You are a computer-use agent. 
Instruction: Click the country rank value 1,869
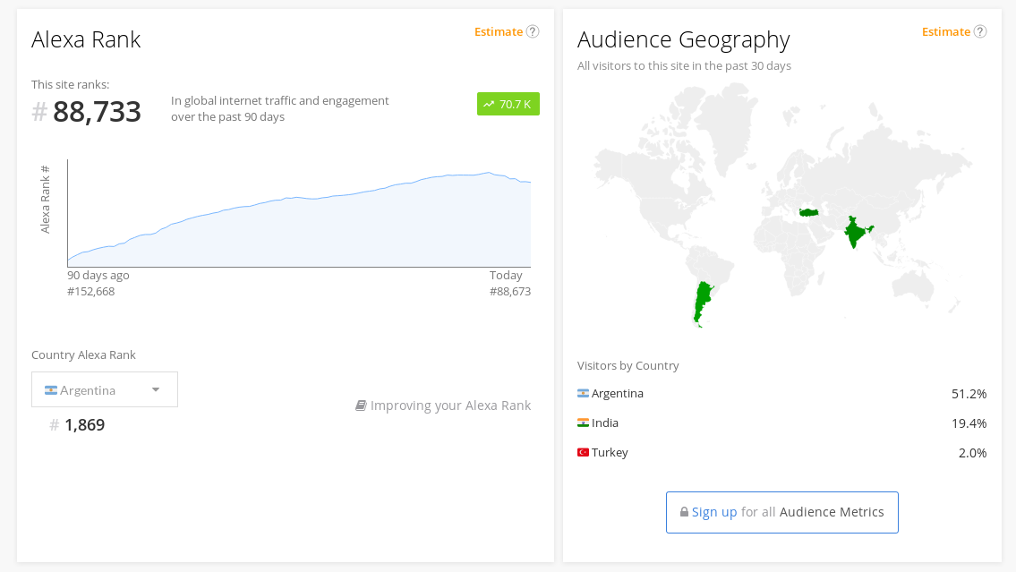84,425
